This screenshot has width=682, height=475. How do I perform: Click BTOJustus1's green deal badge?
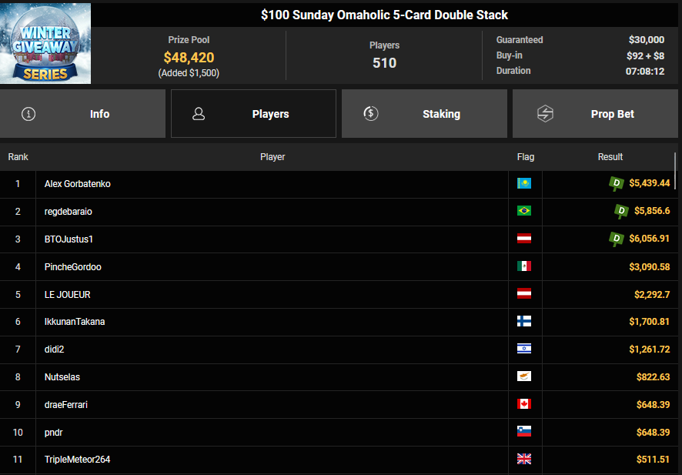click(616, 239)
